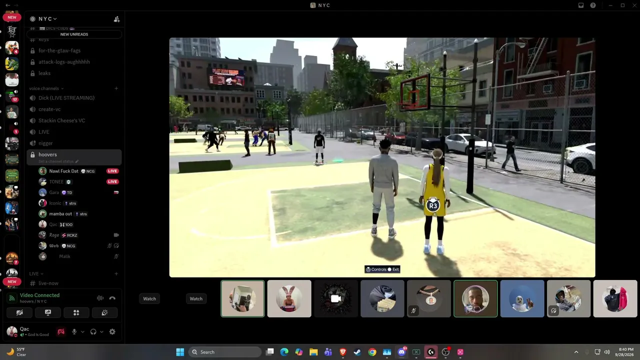Open the soundboard button

(x=104, y=312)
